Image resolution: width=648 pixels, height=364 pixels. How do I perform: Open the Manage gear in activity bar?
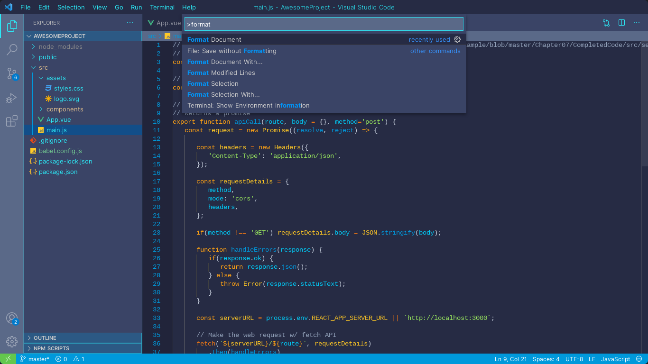pyautogui.click(x=12, y=341)
